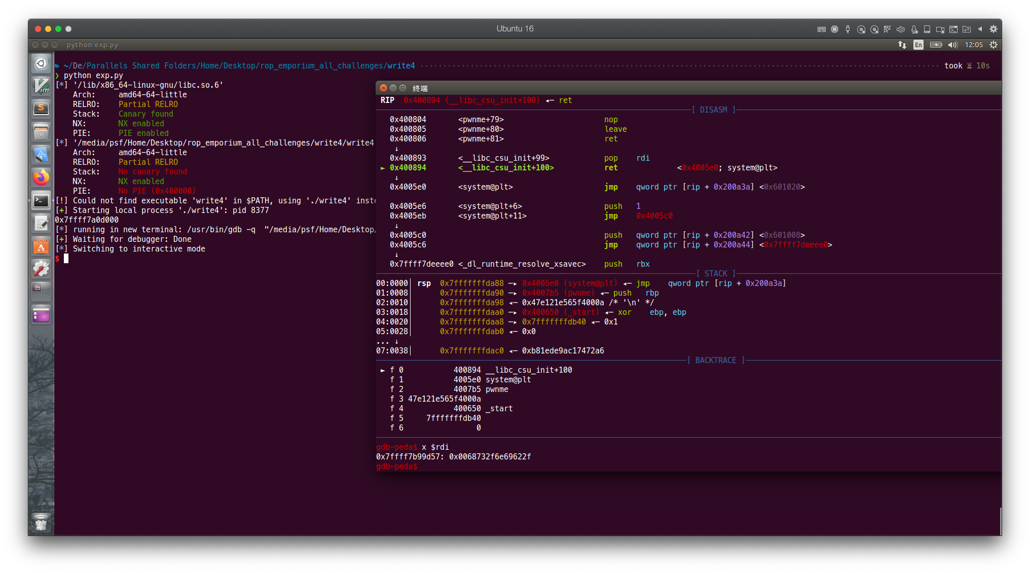Click Parallels camera icon
This screenshot has width=1030, height=573.
940,29
